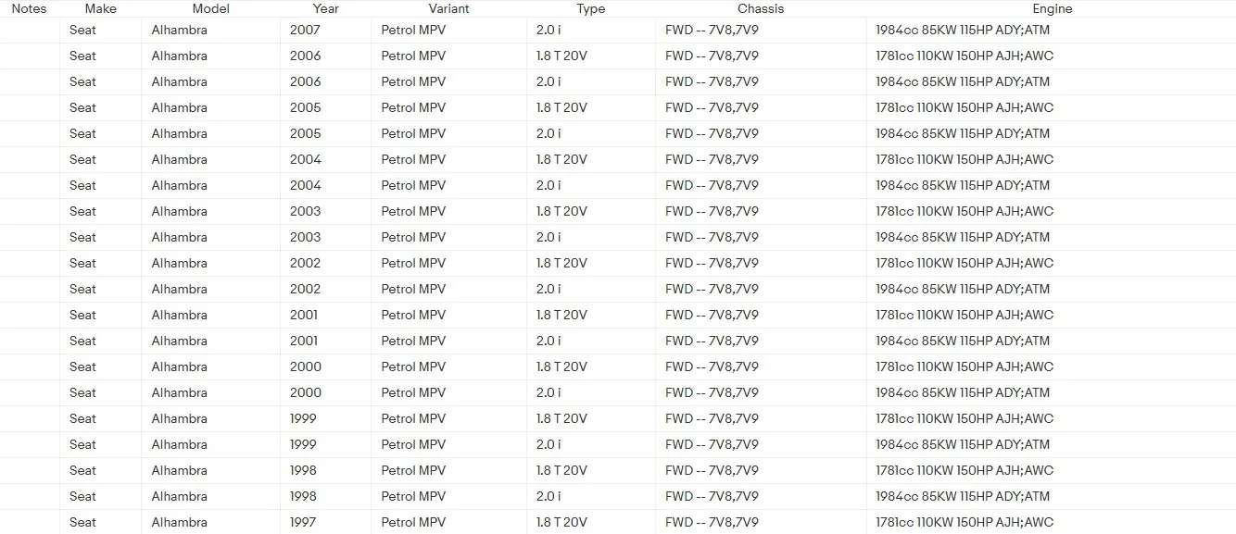Click engine cell of 2005 2.0 i row
This screenshot has width=1236, height=534.
point(963,133)
